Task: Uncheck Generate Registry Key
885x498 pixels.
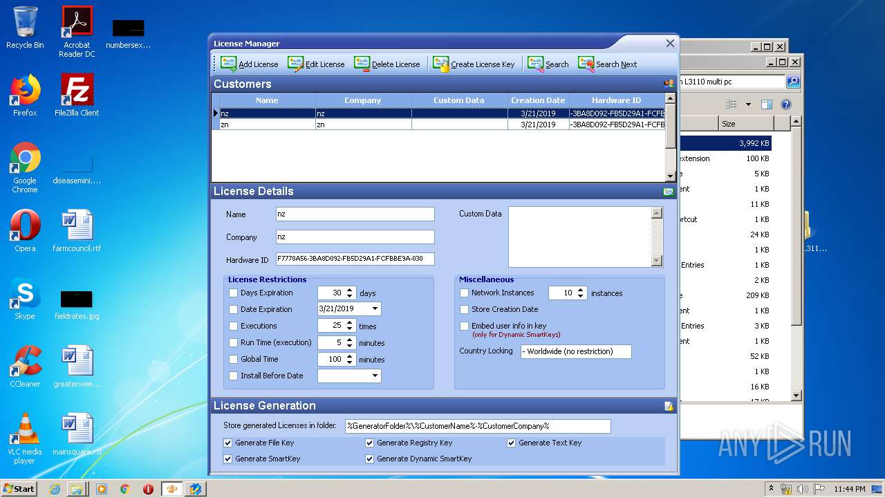Action: point(369,443)
